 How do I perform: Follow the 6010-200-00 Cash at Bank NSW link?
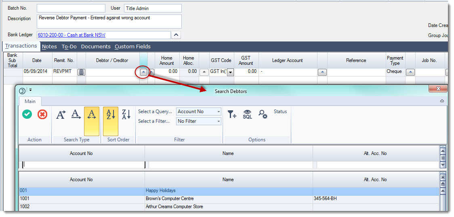pyautogui.click(x=71, y=35)
